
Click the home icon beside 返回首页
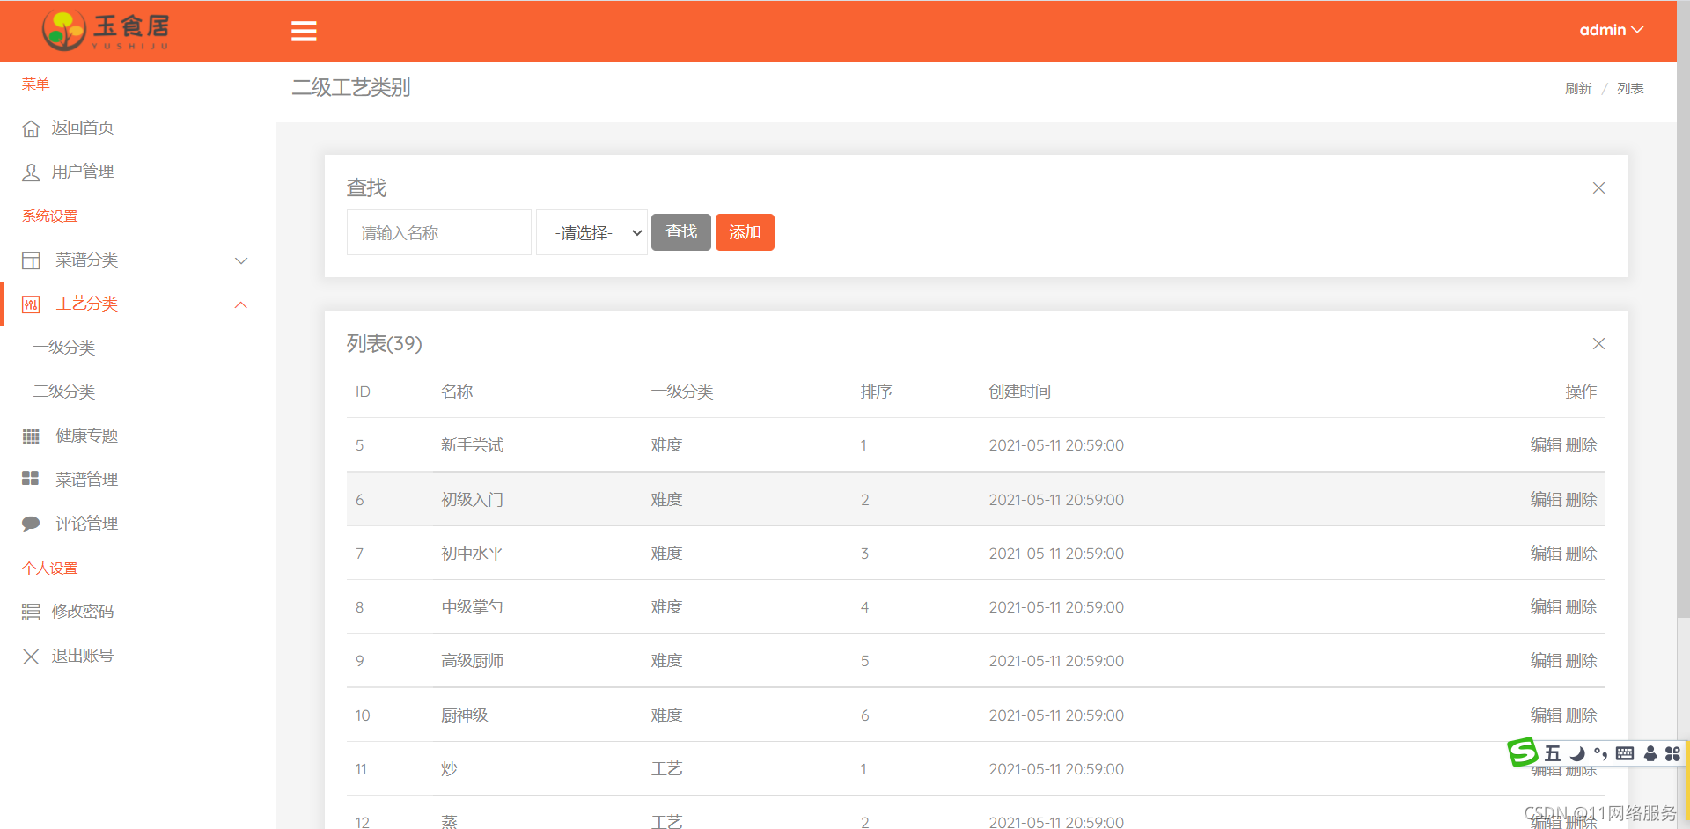pos(31,128)
